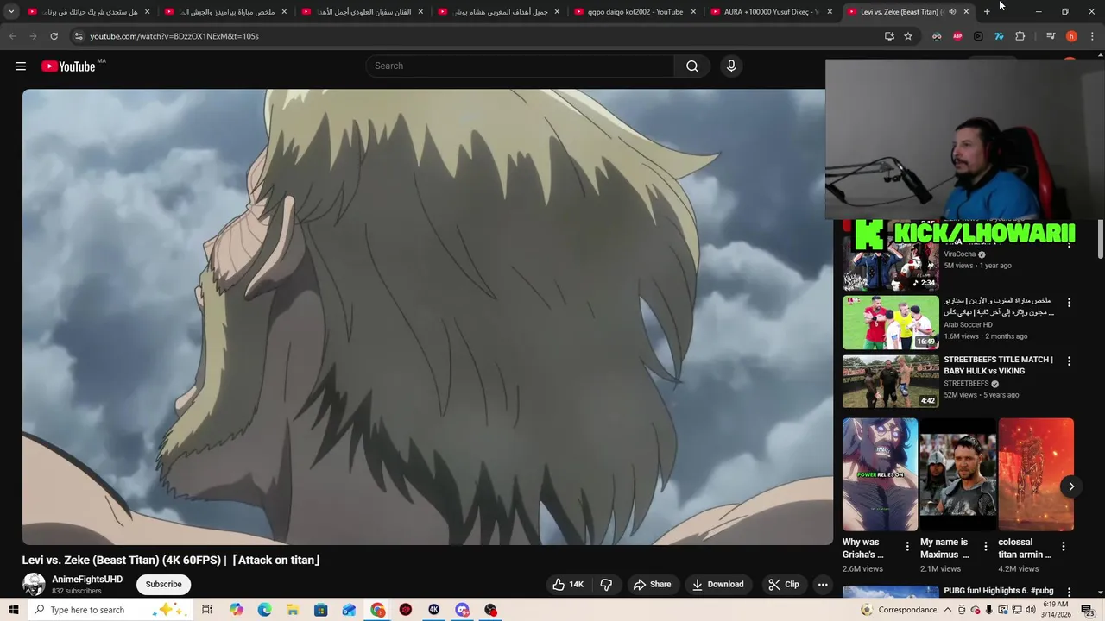Open 'colossal titan armin' short
This screenshot has width=1105, height=621.
[1036, 475]
